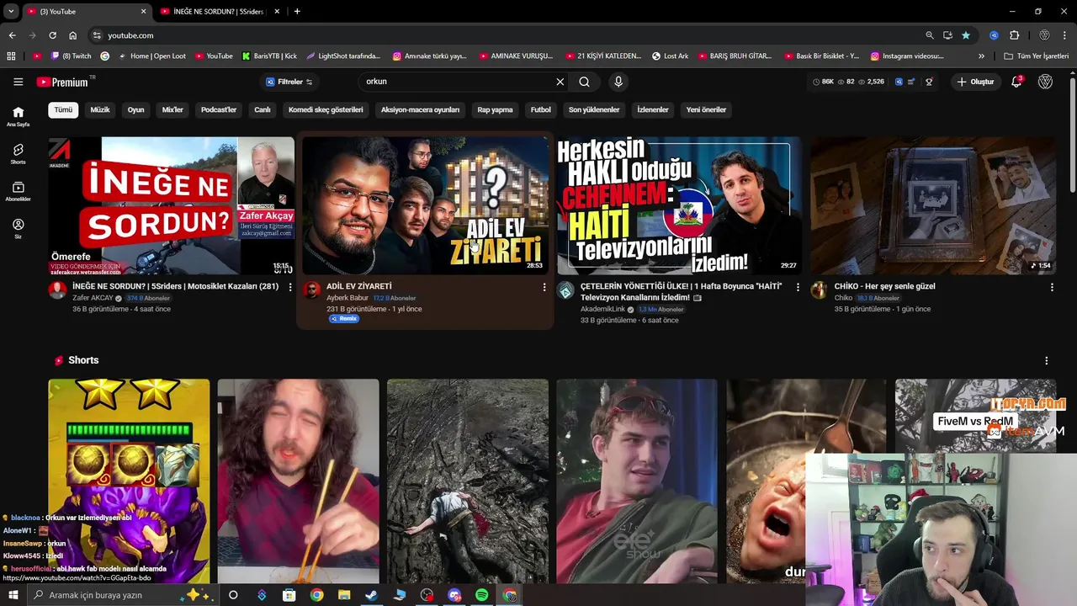Open the chopsticks eating short
The image size is (1077, 606).
click(298, 481)
